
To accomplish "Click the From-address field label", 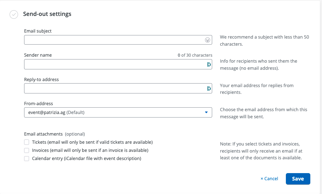I will click(39, 104).
